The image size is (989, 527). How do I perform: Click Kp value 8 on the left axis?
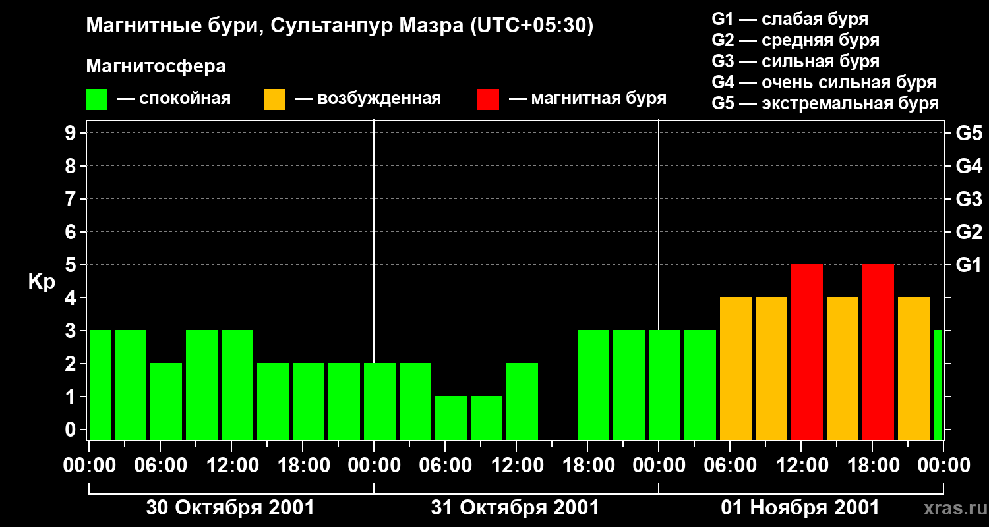72,166
